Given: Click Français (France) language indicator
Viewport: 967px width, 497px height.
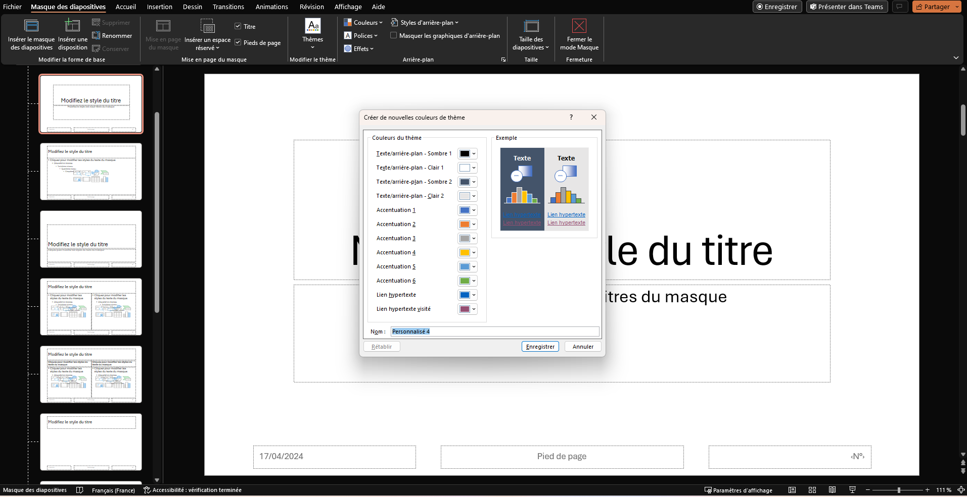Looking at the screenshot, I should pos(114,490).
